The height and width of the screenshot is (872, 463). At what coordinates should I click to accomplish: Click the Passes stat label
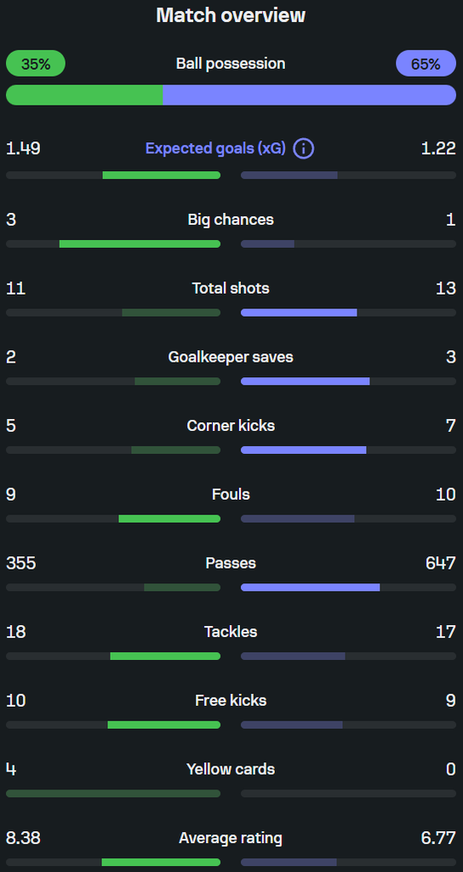coord(231,563)
